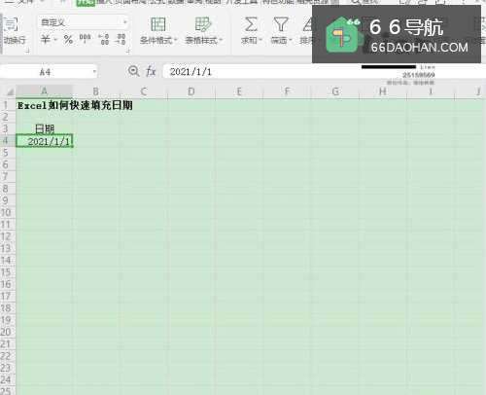Increase decimal places icon

[x=104, y=39]
